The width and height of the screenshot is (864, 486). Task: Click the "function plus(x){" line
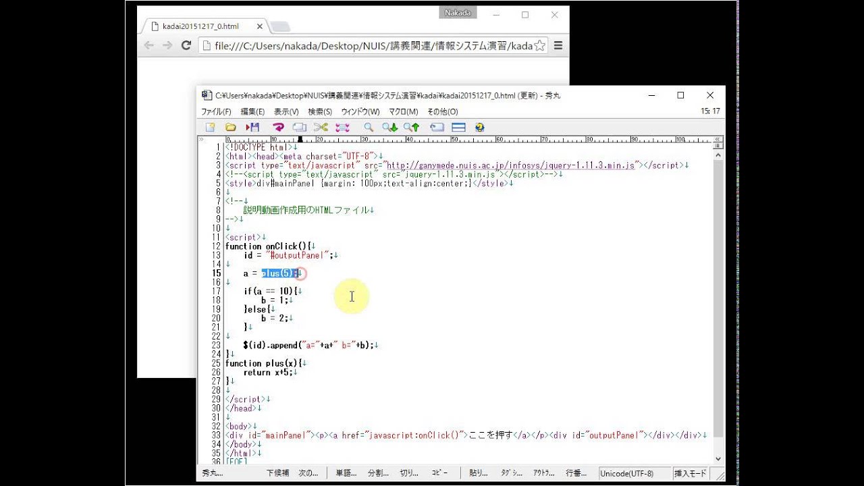263,363
